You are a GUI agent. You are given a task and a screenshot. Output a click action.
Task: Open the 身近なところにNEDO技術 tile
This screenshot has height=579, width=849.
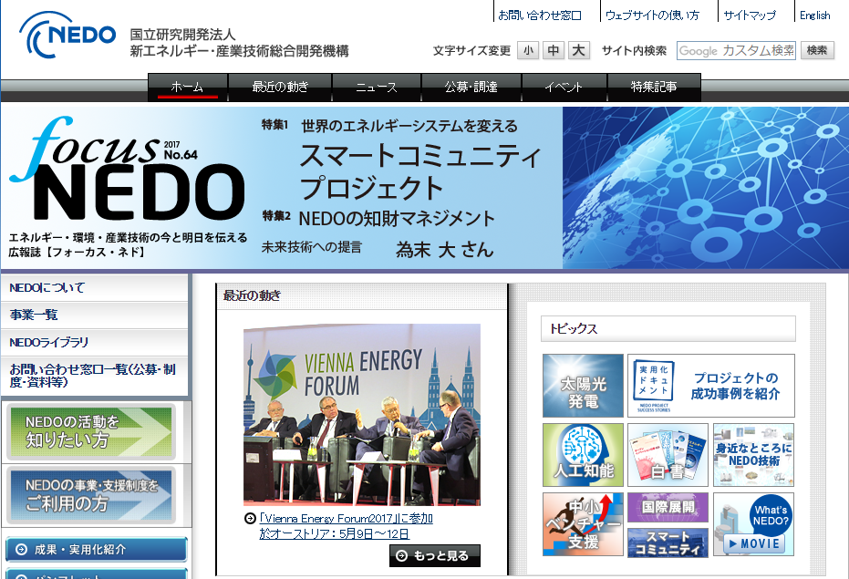tap(753, 455)
